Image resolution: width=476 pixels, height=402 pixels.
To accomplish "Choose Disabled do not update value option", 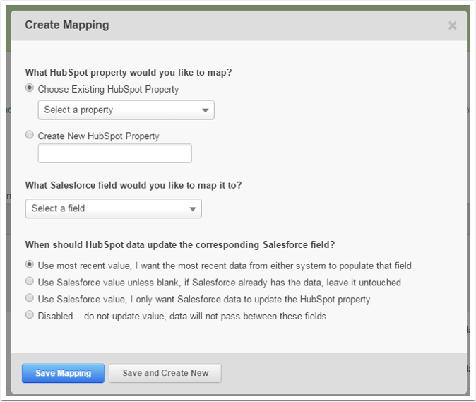I will (x=30, y=314).
